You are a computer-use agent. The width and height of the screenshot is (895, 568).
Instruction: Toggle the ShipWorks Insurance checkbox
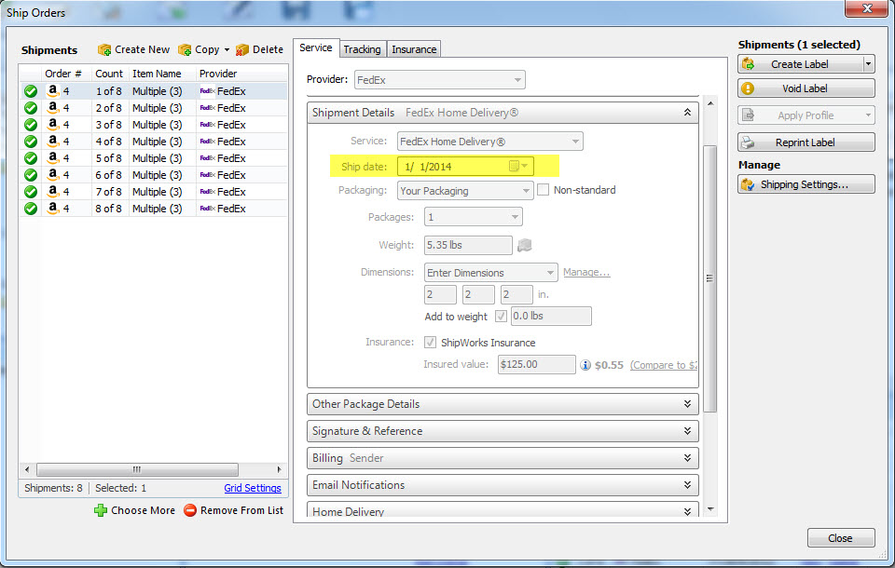(x=430, y=342)
